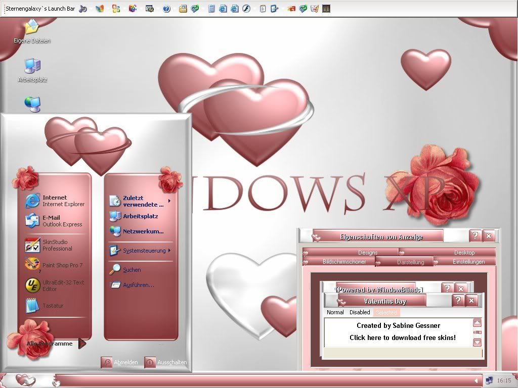Click the four-squares Launch Bar icon
This screenshot has width=518, height=388.
point(116,9)
